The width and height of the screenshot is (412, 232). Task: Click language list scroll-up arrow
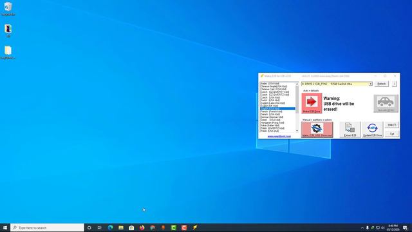tap(297, 84)
